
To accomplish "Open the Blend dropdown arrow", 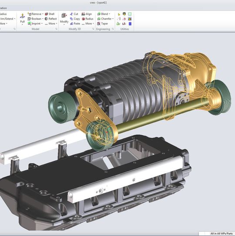I will (x=109, y=14).
